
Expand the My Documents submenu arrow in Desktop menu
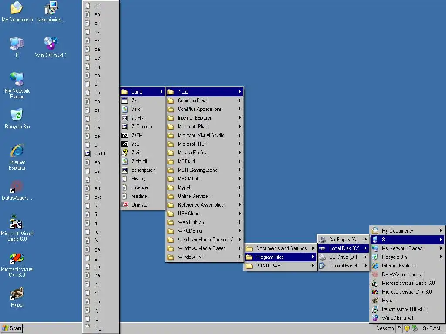pyautogui.click(x=441, y=231)
